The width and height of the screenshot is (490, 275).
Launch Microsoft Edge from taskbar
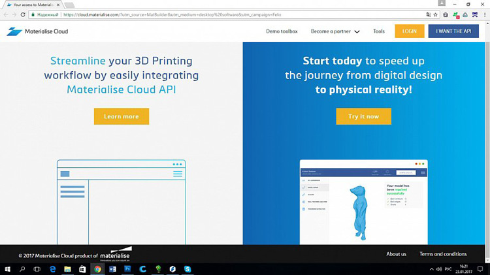click(x=52, y=269)
